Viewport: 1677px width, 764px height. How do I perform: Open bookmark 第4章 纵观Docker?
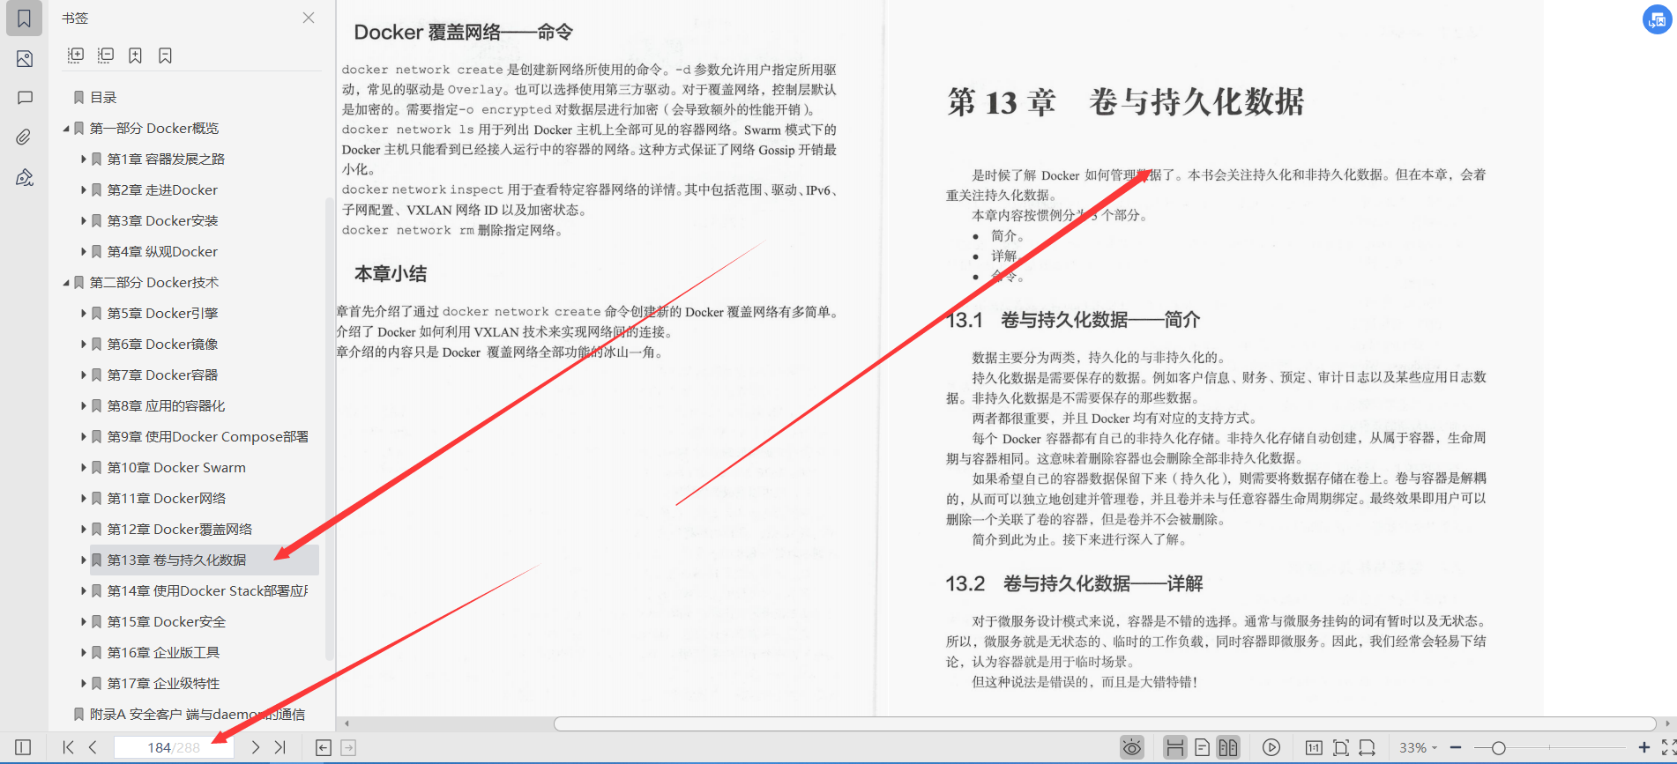tap(162, 252)
